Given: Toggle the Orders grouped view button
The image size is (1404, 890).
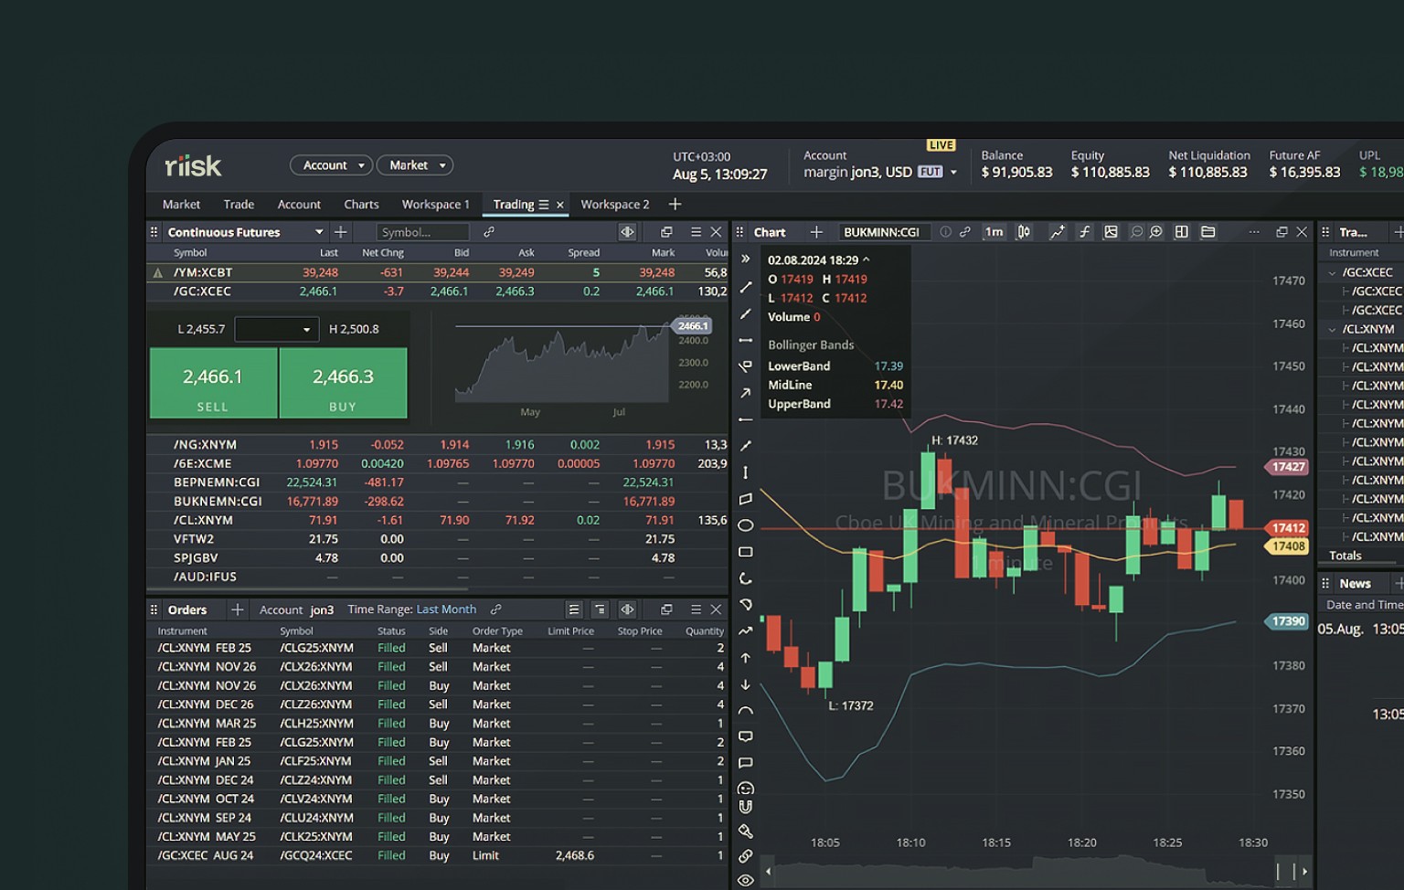Looking at the screenshot, I should pyautogui.click(x=600, y=609).
